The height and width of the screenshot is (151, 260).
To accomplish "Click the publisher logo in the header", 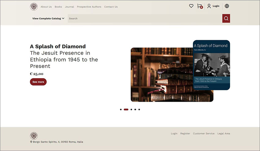I will pyautogui.click(x=34, y=6).
